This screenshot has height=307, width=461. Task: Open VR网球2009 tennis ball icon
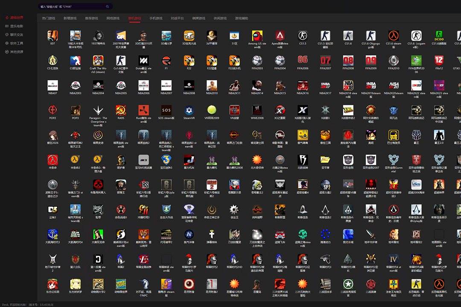click(212, 110)
